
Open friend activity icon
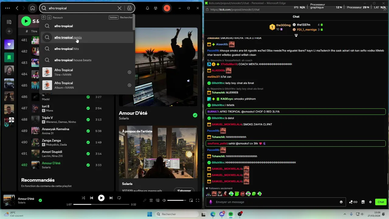[156, 8]
